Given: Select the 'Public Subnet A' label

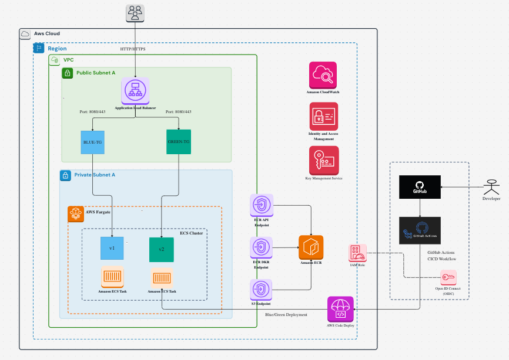Looking at the screenshot, I should [96, 73].
